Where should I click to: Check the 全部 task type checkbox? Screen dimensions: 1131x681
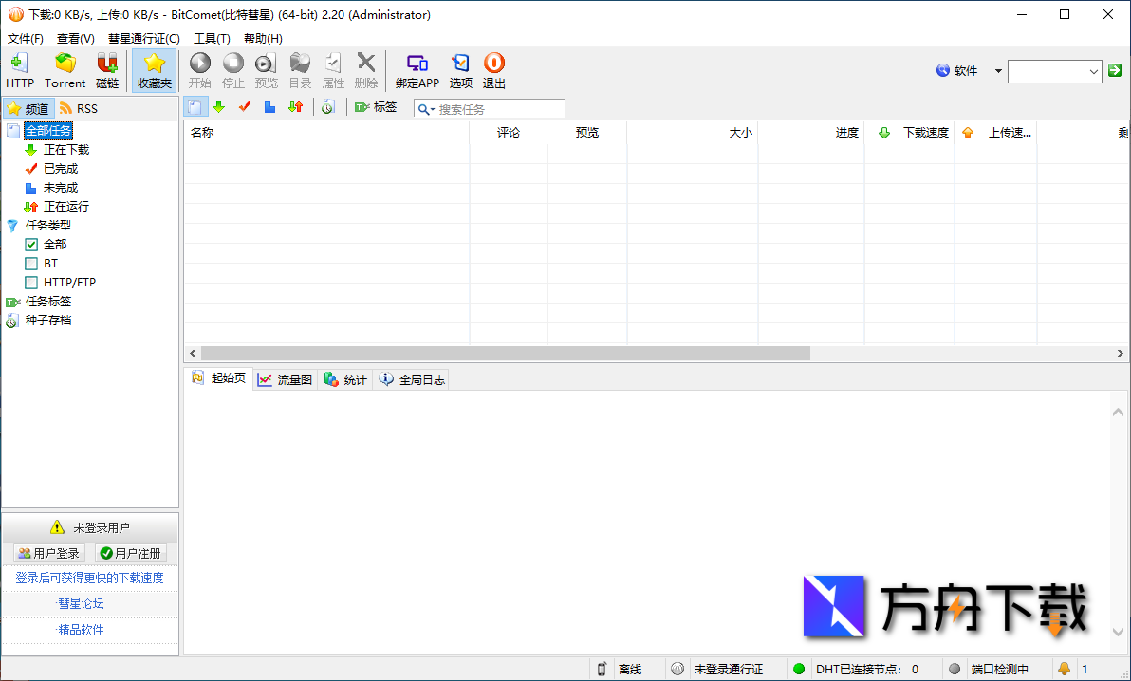31,245
